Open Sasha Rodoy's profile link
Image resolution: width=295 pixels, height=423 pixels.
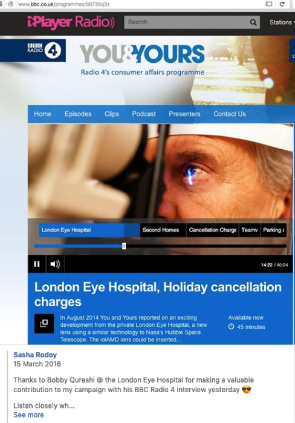35,355
